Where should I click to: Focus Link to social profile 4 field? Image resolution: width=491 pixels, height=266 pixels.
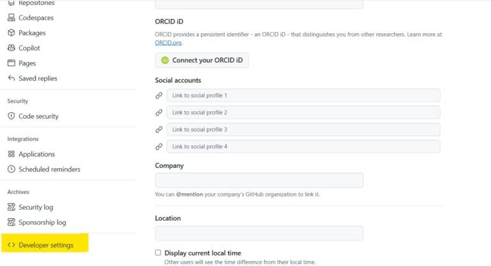coord(303,146)
